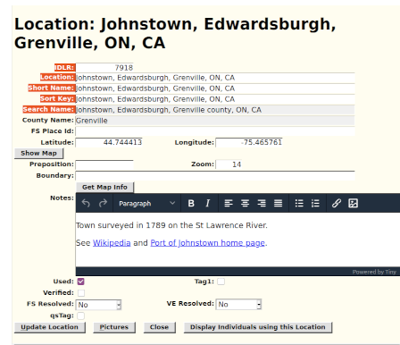
Task: Focus the IDLR field showing 7918
Action: pyautogui.click(x=104, y=68)
